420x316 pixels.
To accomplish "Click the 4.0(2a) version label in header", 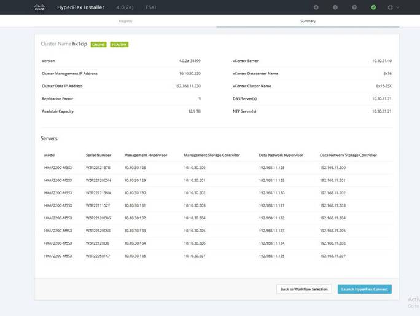I will (125, 7).
